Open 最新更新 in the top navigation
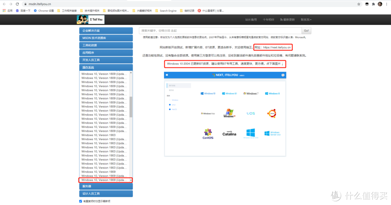This screenshot has height=205, width=391. [x=287, y=20]
